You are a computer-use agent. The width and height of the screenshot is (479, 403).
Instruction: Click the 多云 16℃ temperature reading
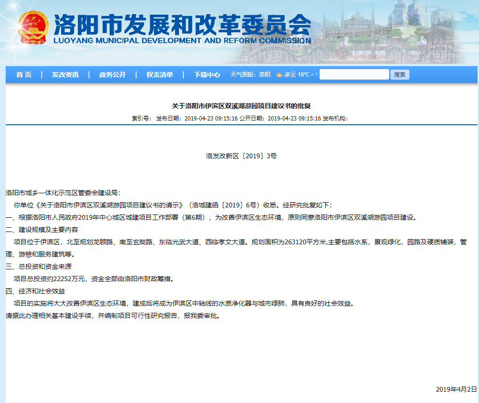coord(300,75)
